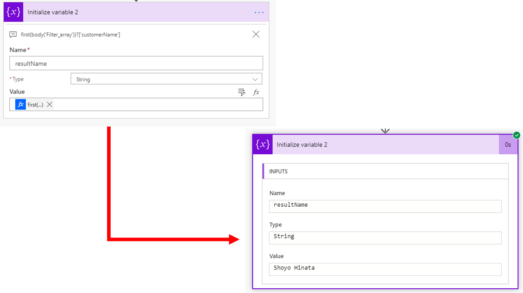Open the expression fx icon above Value
The height and width of the screenshot is (293, 523).
pyautogui.click(x=256, y=92)
